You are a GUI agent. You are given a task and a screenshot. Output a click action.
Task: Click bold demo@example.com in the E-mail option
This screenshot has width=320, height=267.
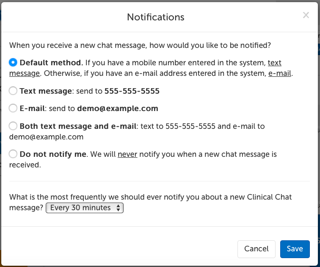pyautogui.click(x=117, y=108)
